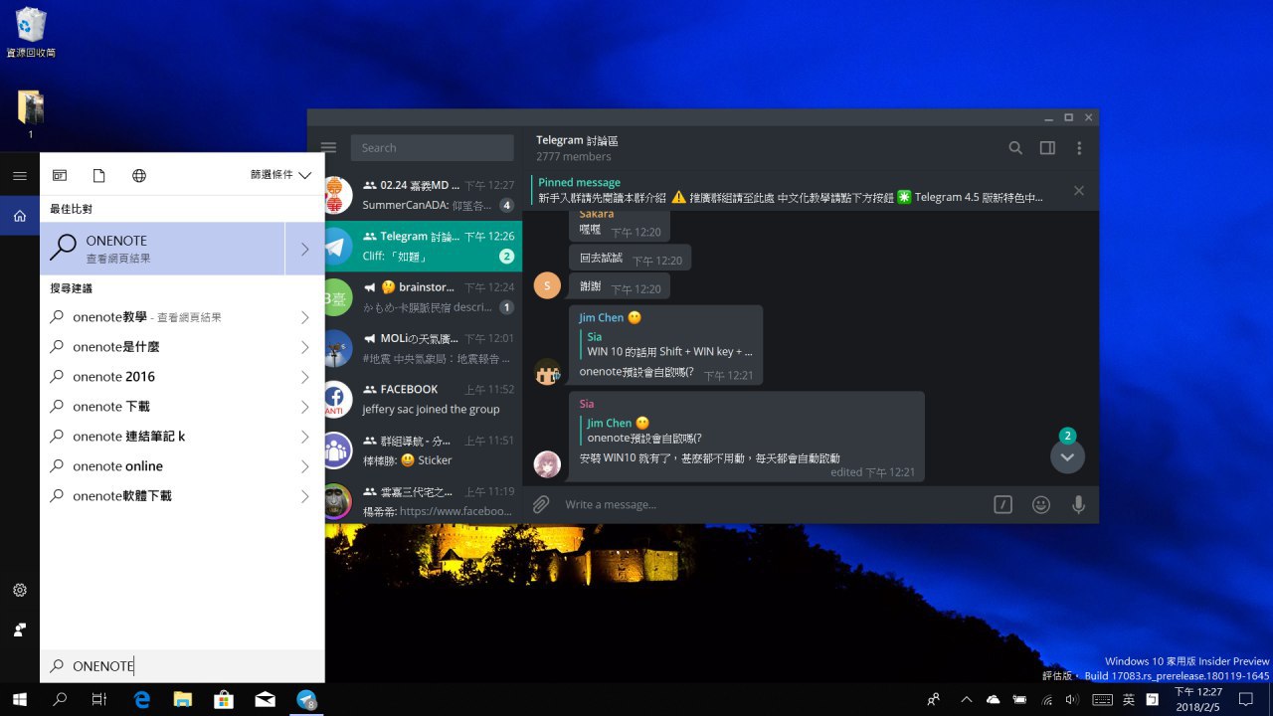Viewport: 1273px width, 716px height.
Task: Attach a file in Telegram message box
Action: (541, 504)
